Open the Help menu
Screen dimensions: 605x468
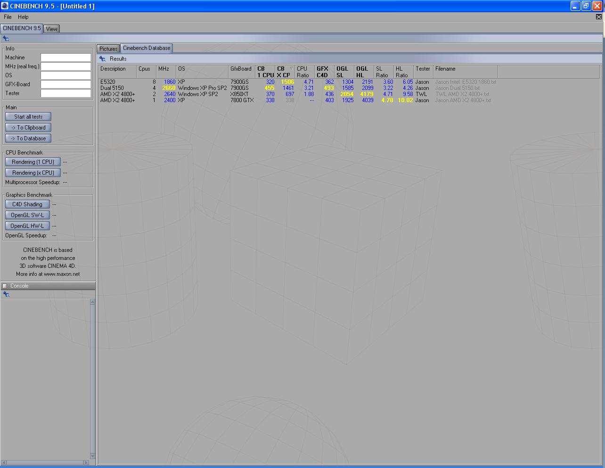(x=23, y=17)
